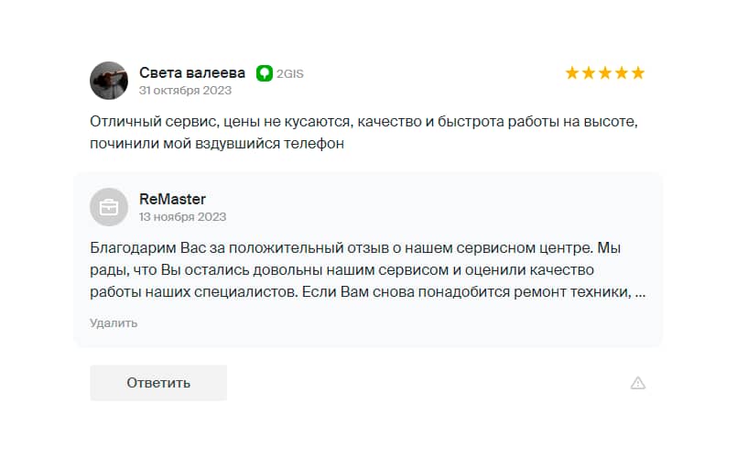Open the Света валеева reviewer name
Viewport: 737px width, 459px height.
[192, 72]
